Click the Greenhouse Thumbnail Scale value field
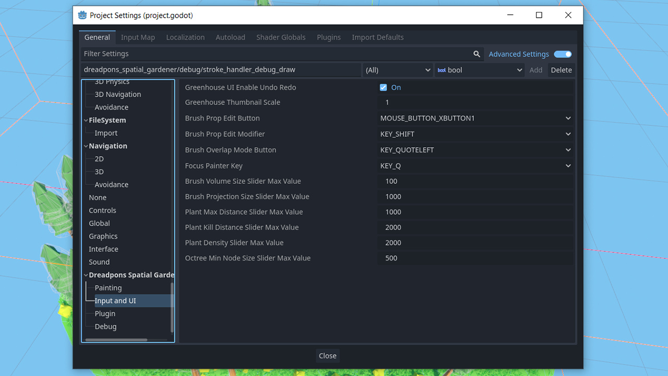Screen dimensions: 668x376 (475, 102)
